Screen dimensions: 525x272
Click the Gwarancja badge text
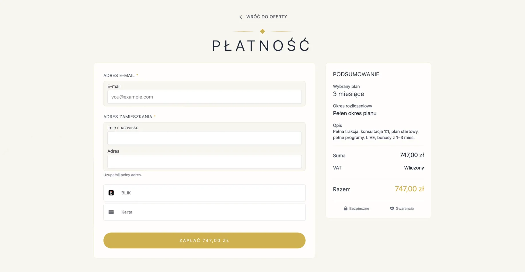(x=405, y=208)
